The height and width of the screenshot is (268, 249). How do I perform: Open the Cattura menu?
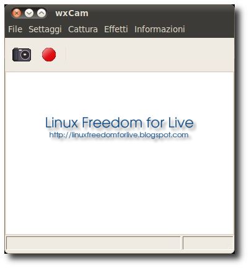point(83,29)
